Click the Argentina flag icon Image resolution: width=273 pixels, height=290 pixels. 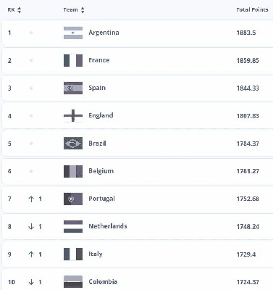click(x=73, y=33)
